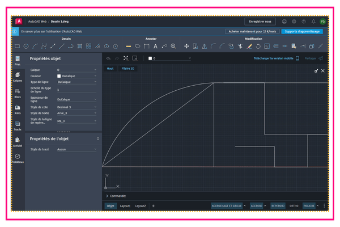
Task: Select the Offset tool in Modification
Action: point(276,47)
